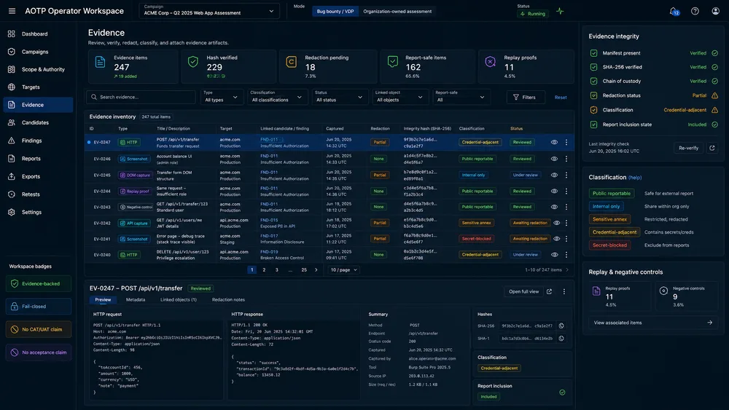Viewport: 729px width, 410px height.
Task: Click arrow on View associated items
Action: point(709,322)
